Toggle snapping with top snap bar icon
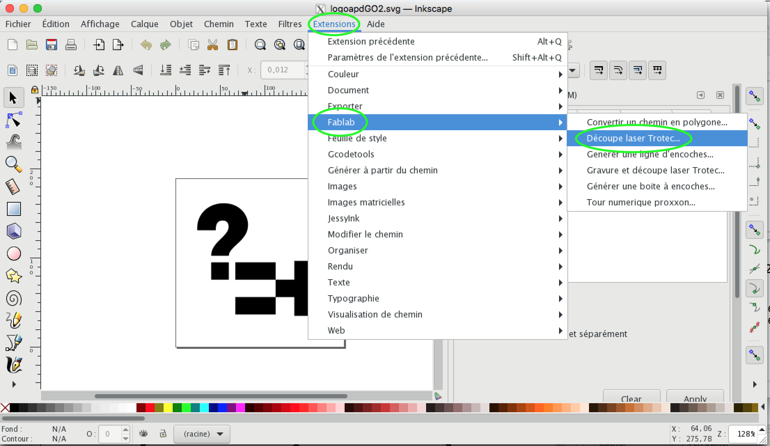The width and height of the screenshot is (770, 446). [x=755, y=96]
